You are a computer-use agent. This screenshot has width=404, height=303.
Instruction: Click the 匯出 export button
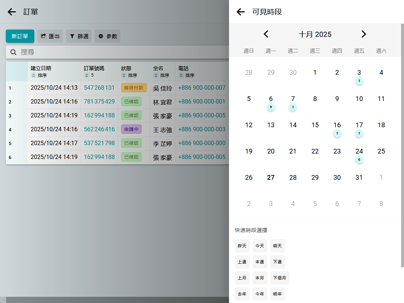50,36
